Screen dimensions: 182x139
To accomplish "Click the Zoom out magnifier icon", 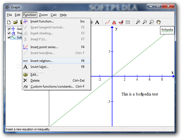I will click(x=145, y=22).
